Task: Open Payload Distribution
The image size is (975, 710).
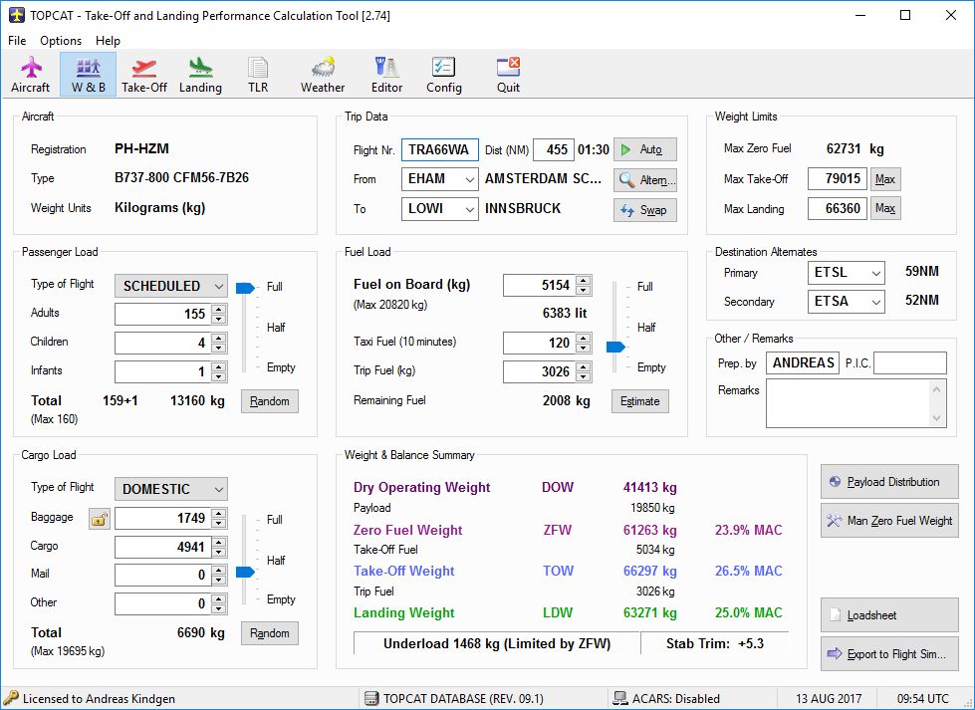Action: [889, 482]
